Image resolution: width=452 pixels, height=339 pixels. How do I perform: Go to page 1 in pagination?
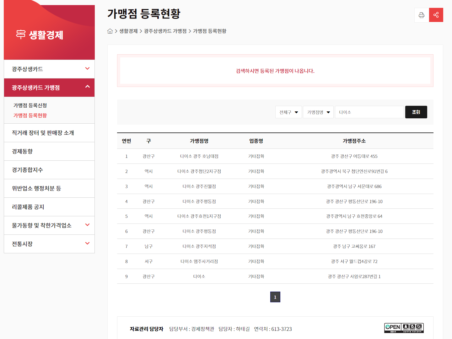pos(275,297)
